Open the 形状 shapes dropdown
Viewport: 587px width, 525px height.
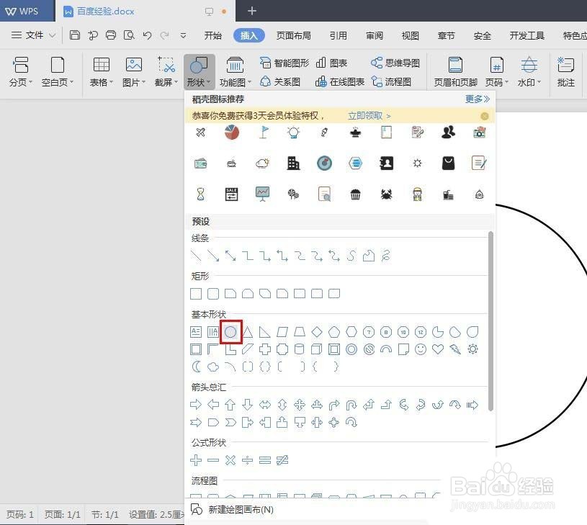[200, 71]
